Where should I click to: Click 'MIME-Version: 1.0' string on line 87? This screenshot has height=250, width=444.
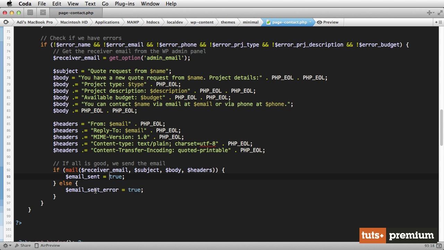pyautogui.click(x=120, y=137)
